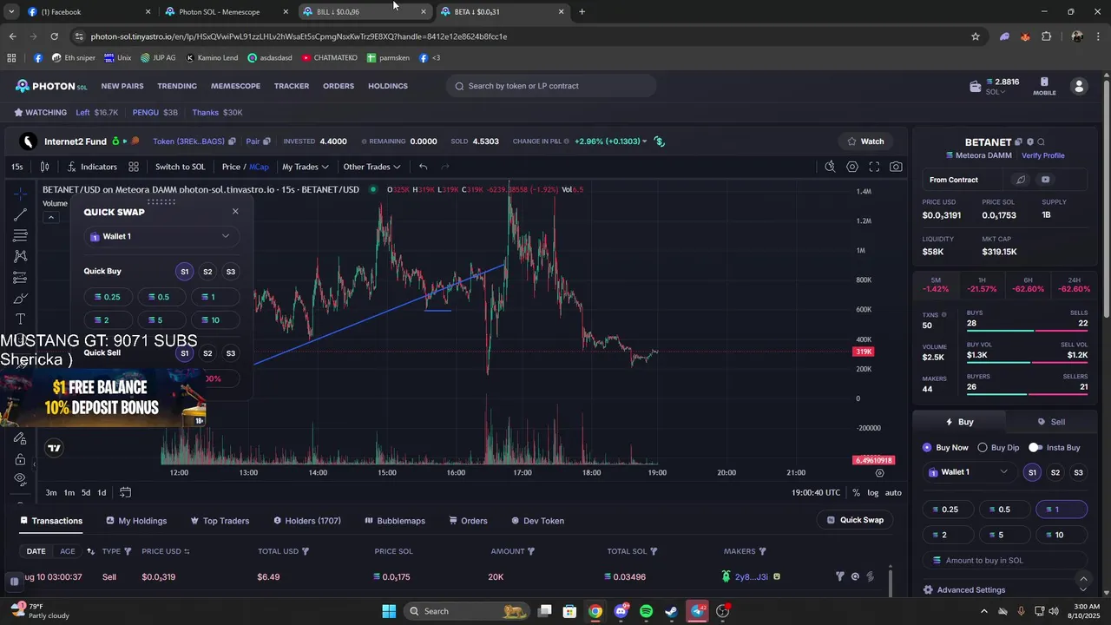Viewport: 1111px width, 625px height.
Task: Open the Fibonacci retracement lines tool
Action: 20,235
